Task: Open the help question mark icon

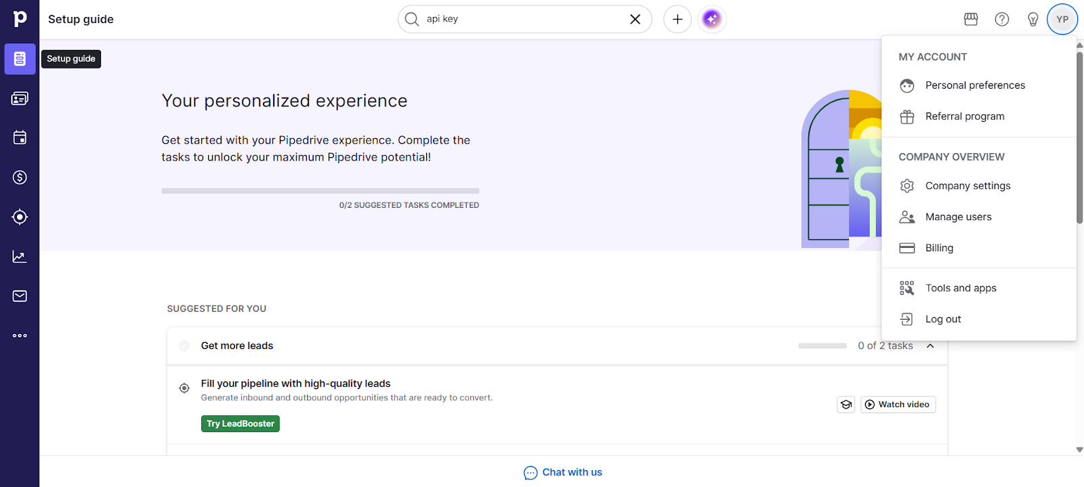Action: coord(1001,19)
